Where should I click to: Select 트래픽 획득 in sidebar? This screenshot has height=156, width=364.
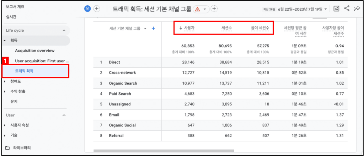point(24,71)
